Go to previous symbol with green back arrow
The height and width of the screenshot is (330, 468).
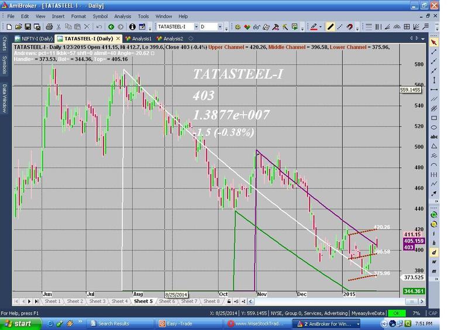click(111, 27)
